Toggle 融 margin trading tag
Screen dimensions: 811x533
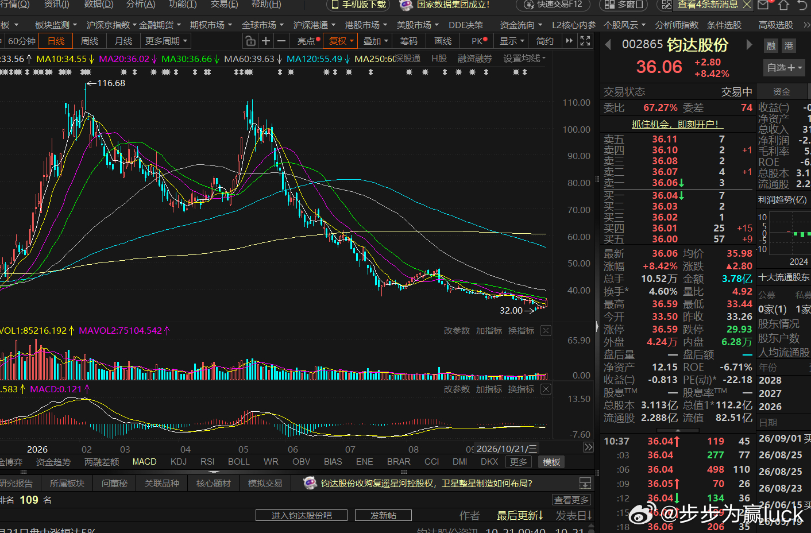[x=771, y=46]
